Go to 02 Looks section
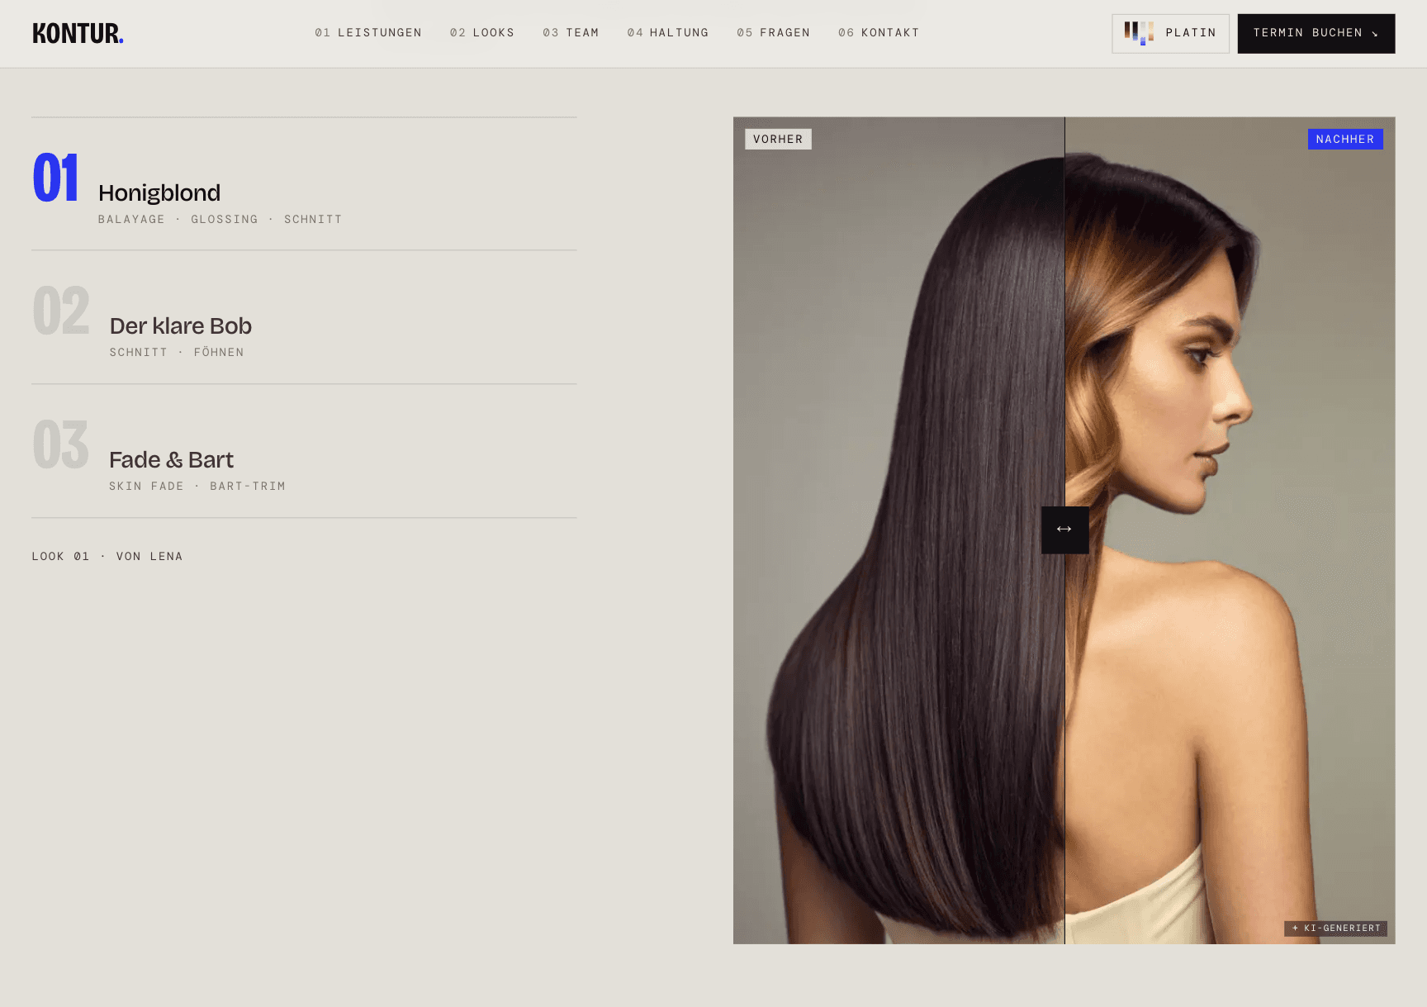This screenshot has height=1007, width=1427. tap(482, 33)
